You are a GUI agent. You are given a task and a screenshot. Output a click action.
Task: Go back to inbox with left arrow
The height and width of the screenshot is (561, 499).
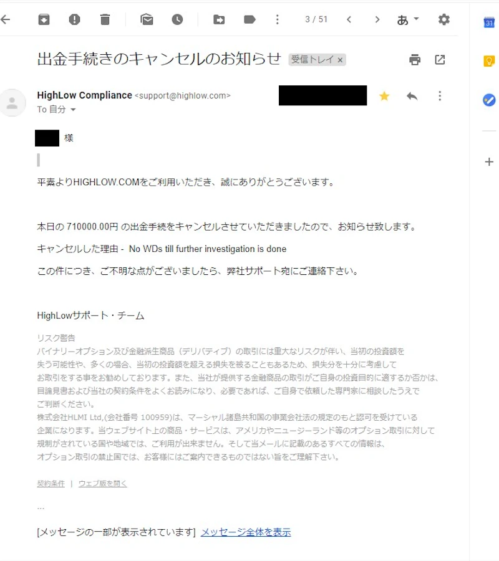[x=5, y=19]
